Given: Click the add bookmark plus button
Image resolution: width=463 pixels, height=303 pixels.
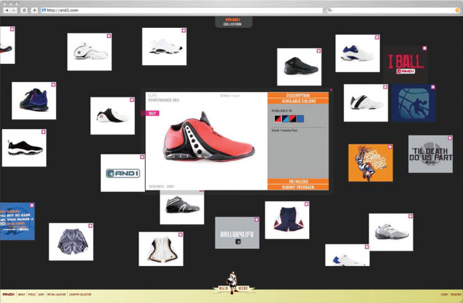Looking at the screenshot, I should click(x=34, y=10).
